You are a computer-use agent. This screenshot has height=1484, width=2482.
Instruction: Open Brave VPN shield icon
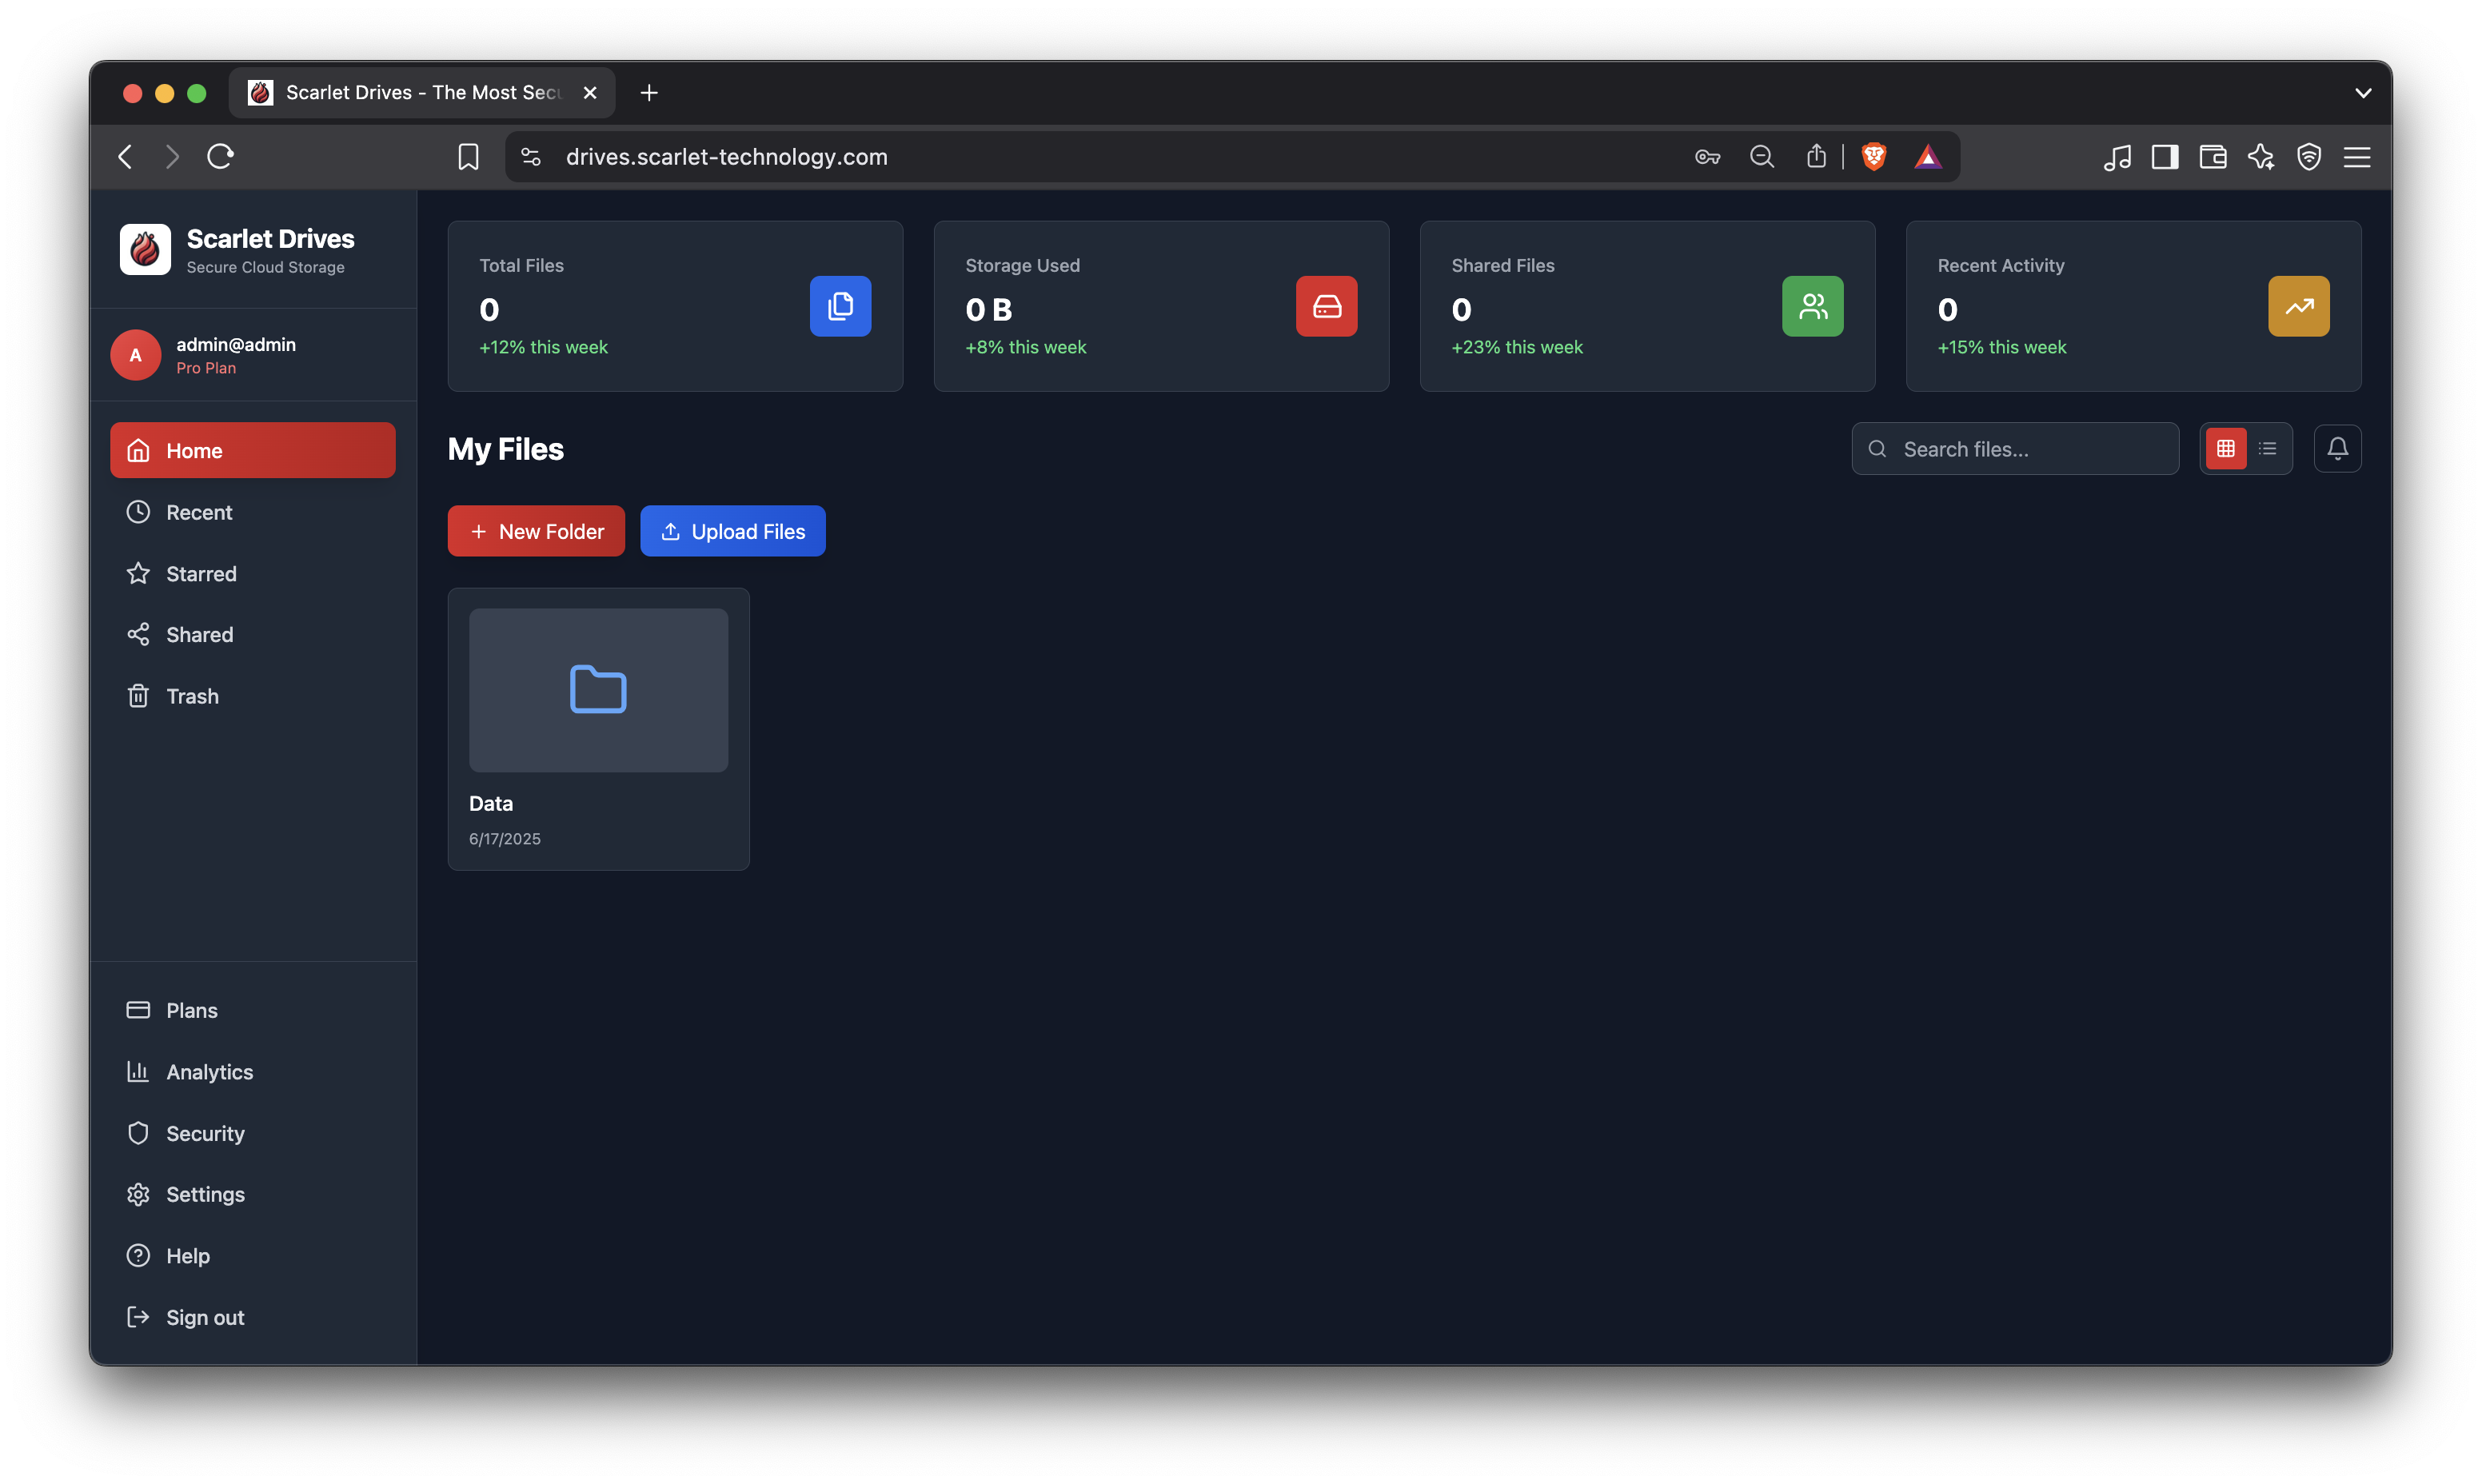(x=2309, y=157)
